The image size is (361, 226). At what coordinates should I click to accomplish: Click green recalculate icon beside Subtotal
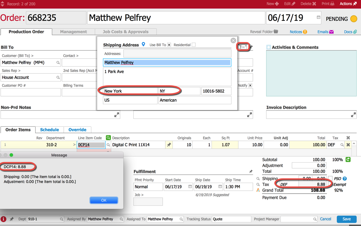pyautogui.click(x=348, y=160)
